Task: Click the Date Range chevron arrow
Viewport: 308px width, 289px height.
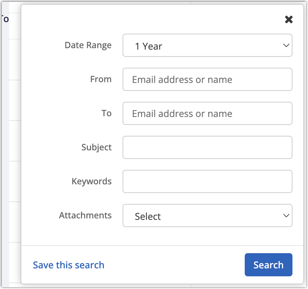Action: [x=286, y=46]
